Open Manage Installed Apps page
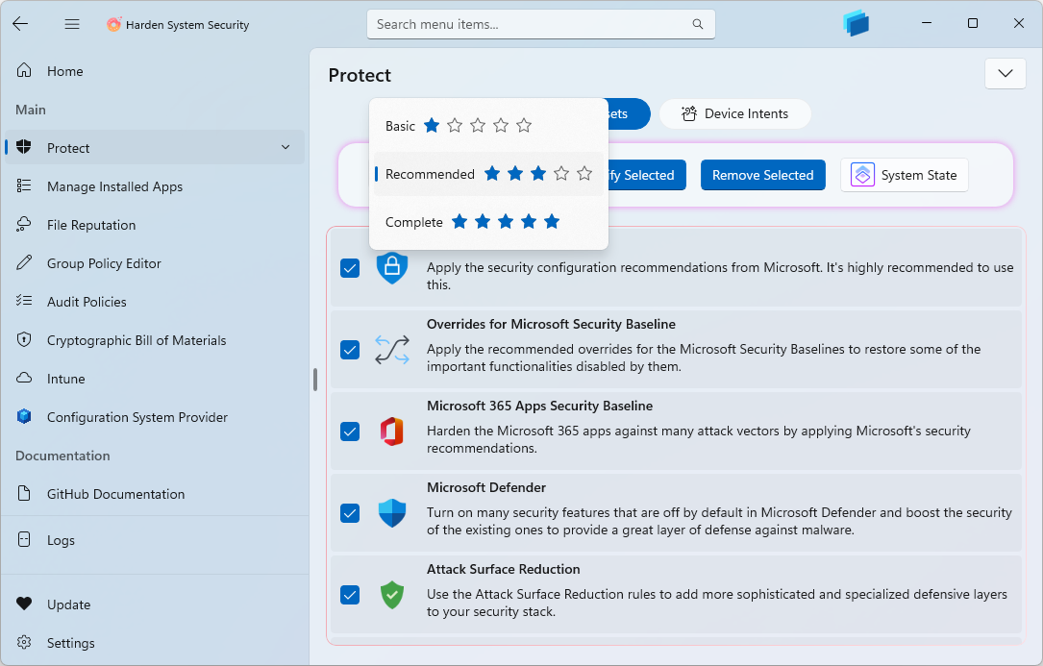The width and height of the screenshot is (1043, 666). pos(155,186)
